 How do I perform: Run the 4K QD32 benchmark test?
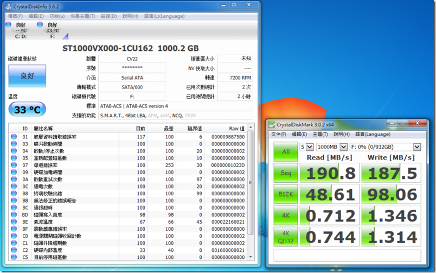tap(286, 237)
